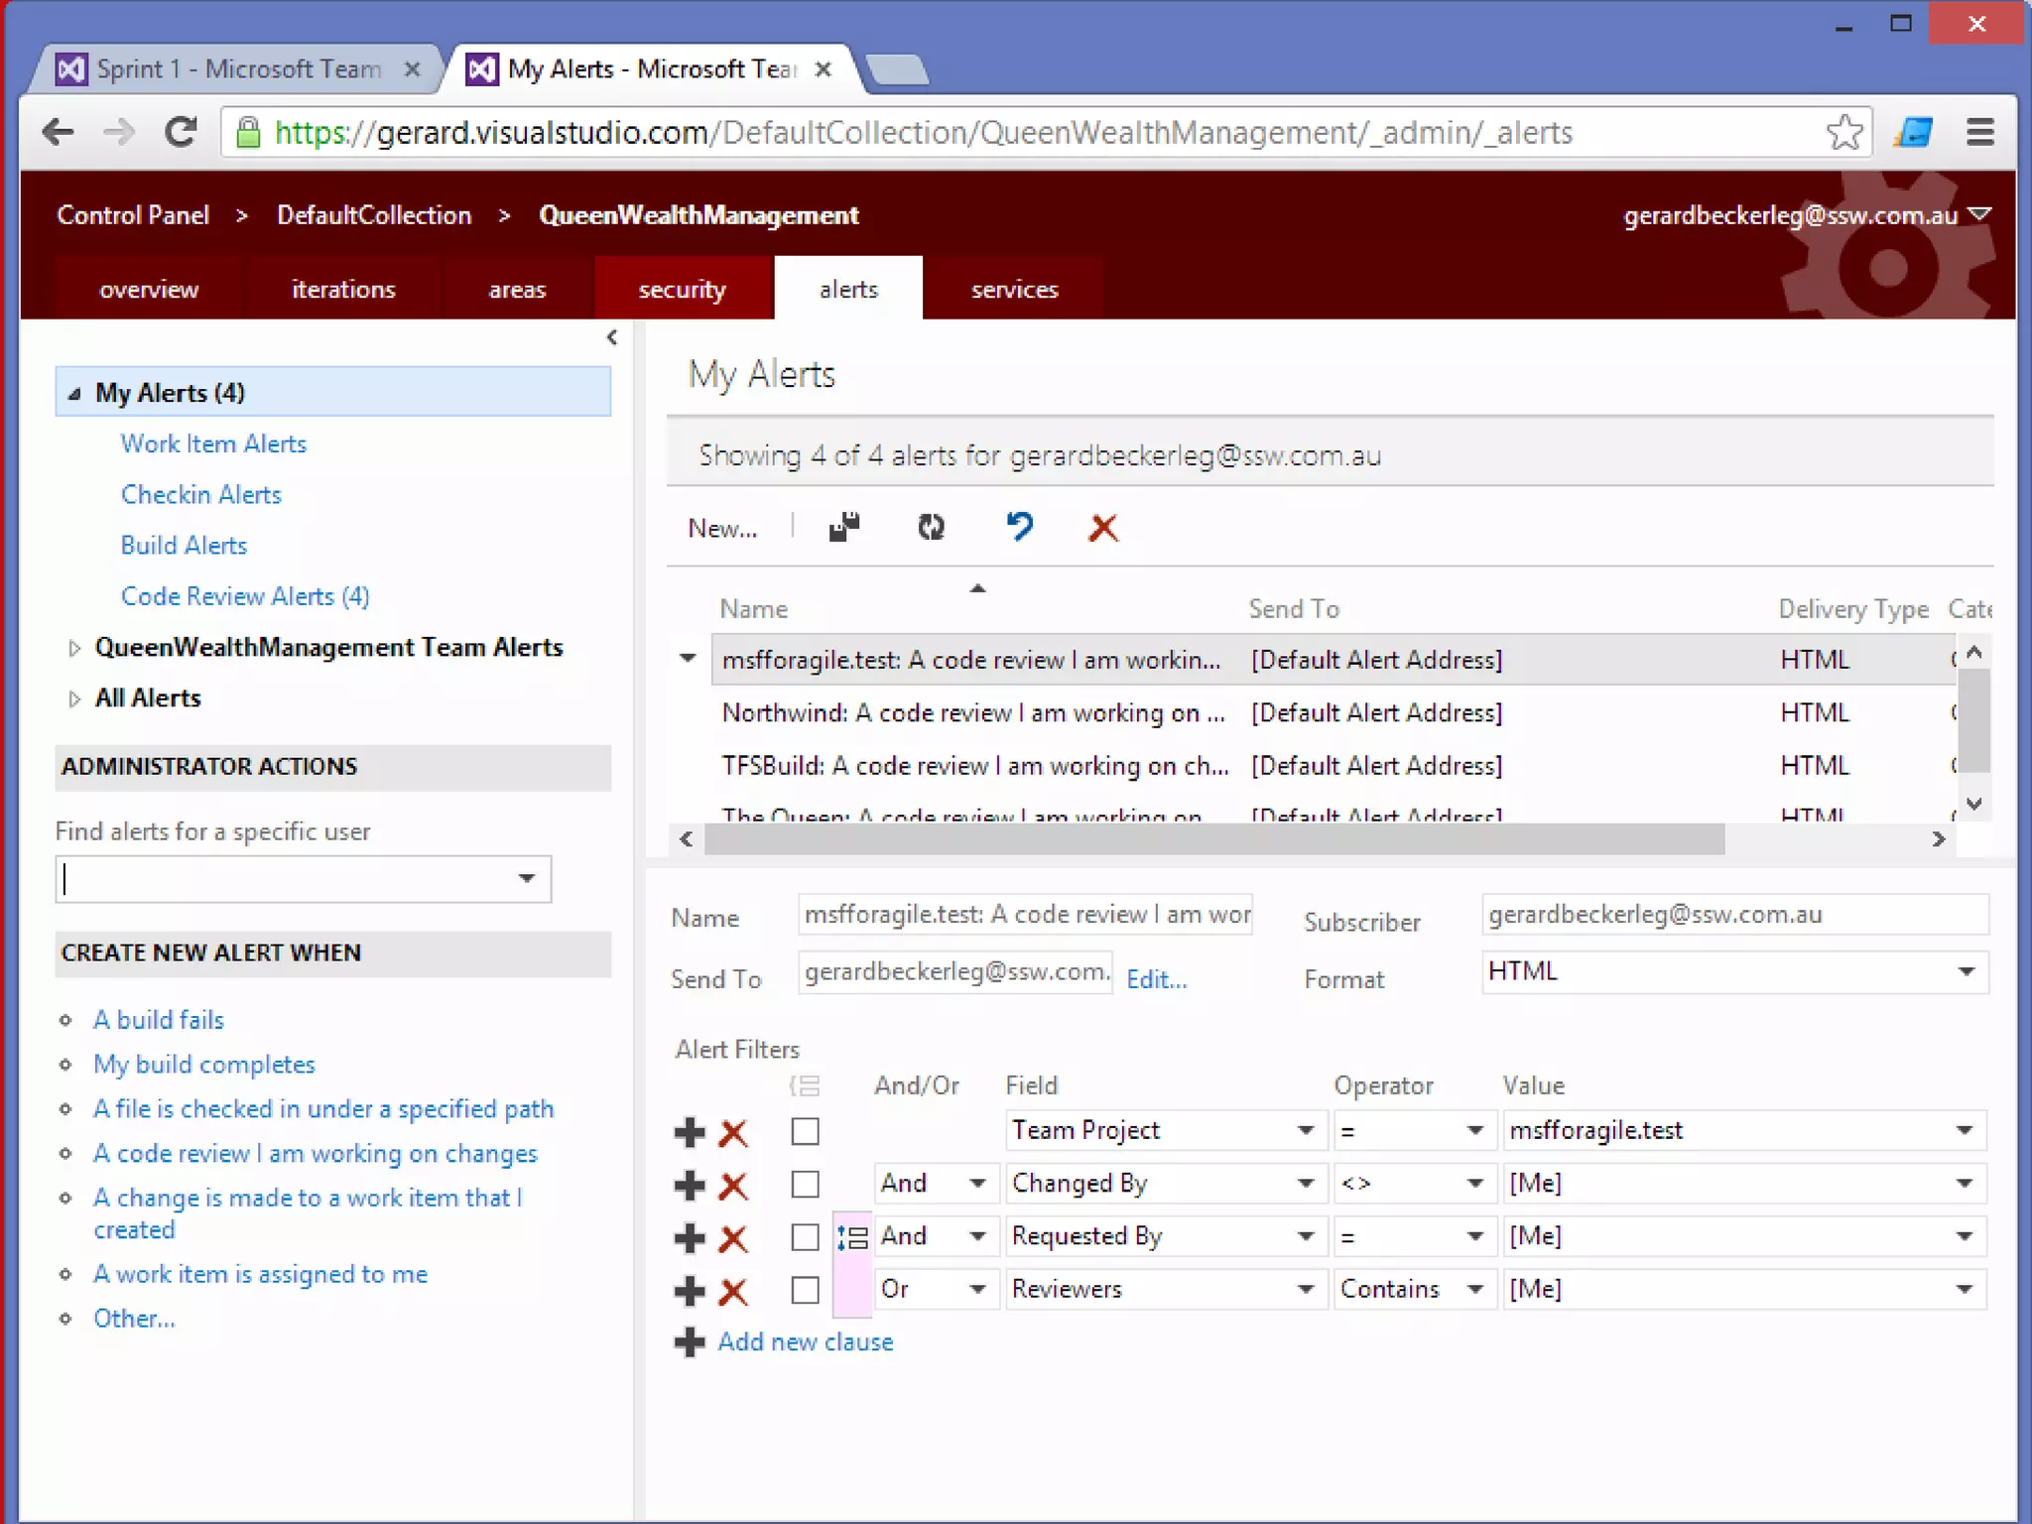Click the group clauses icon beside Requested By
The height and width of the screenshot is (1524, 2032).
click(852, 1237)
